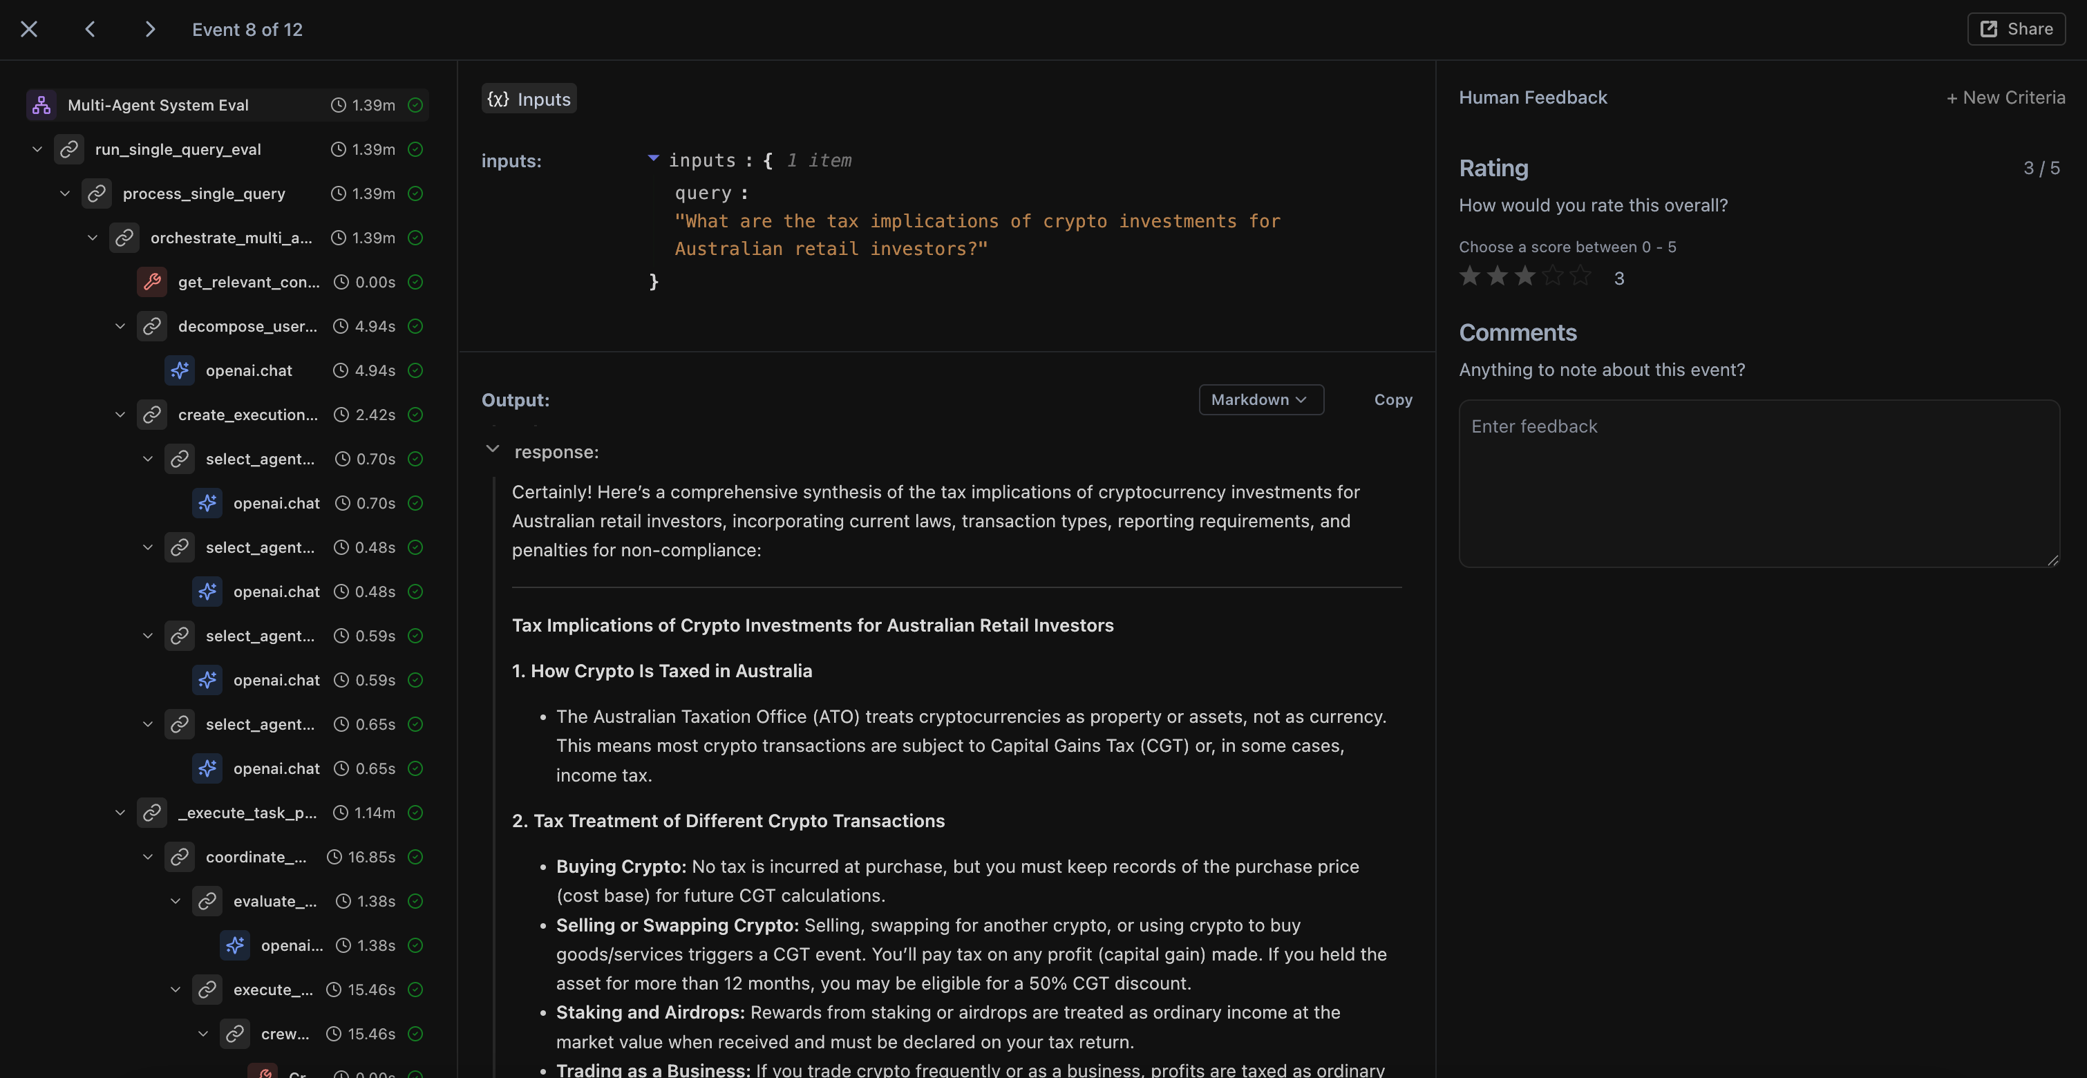This screenshot has height=1078, width=2087.
Task: Set rating to three stars
Action: coord(1524,276)
